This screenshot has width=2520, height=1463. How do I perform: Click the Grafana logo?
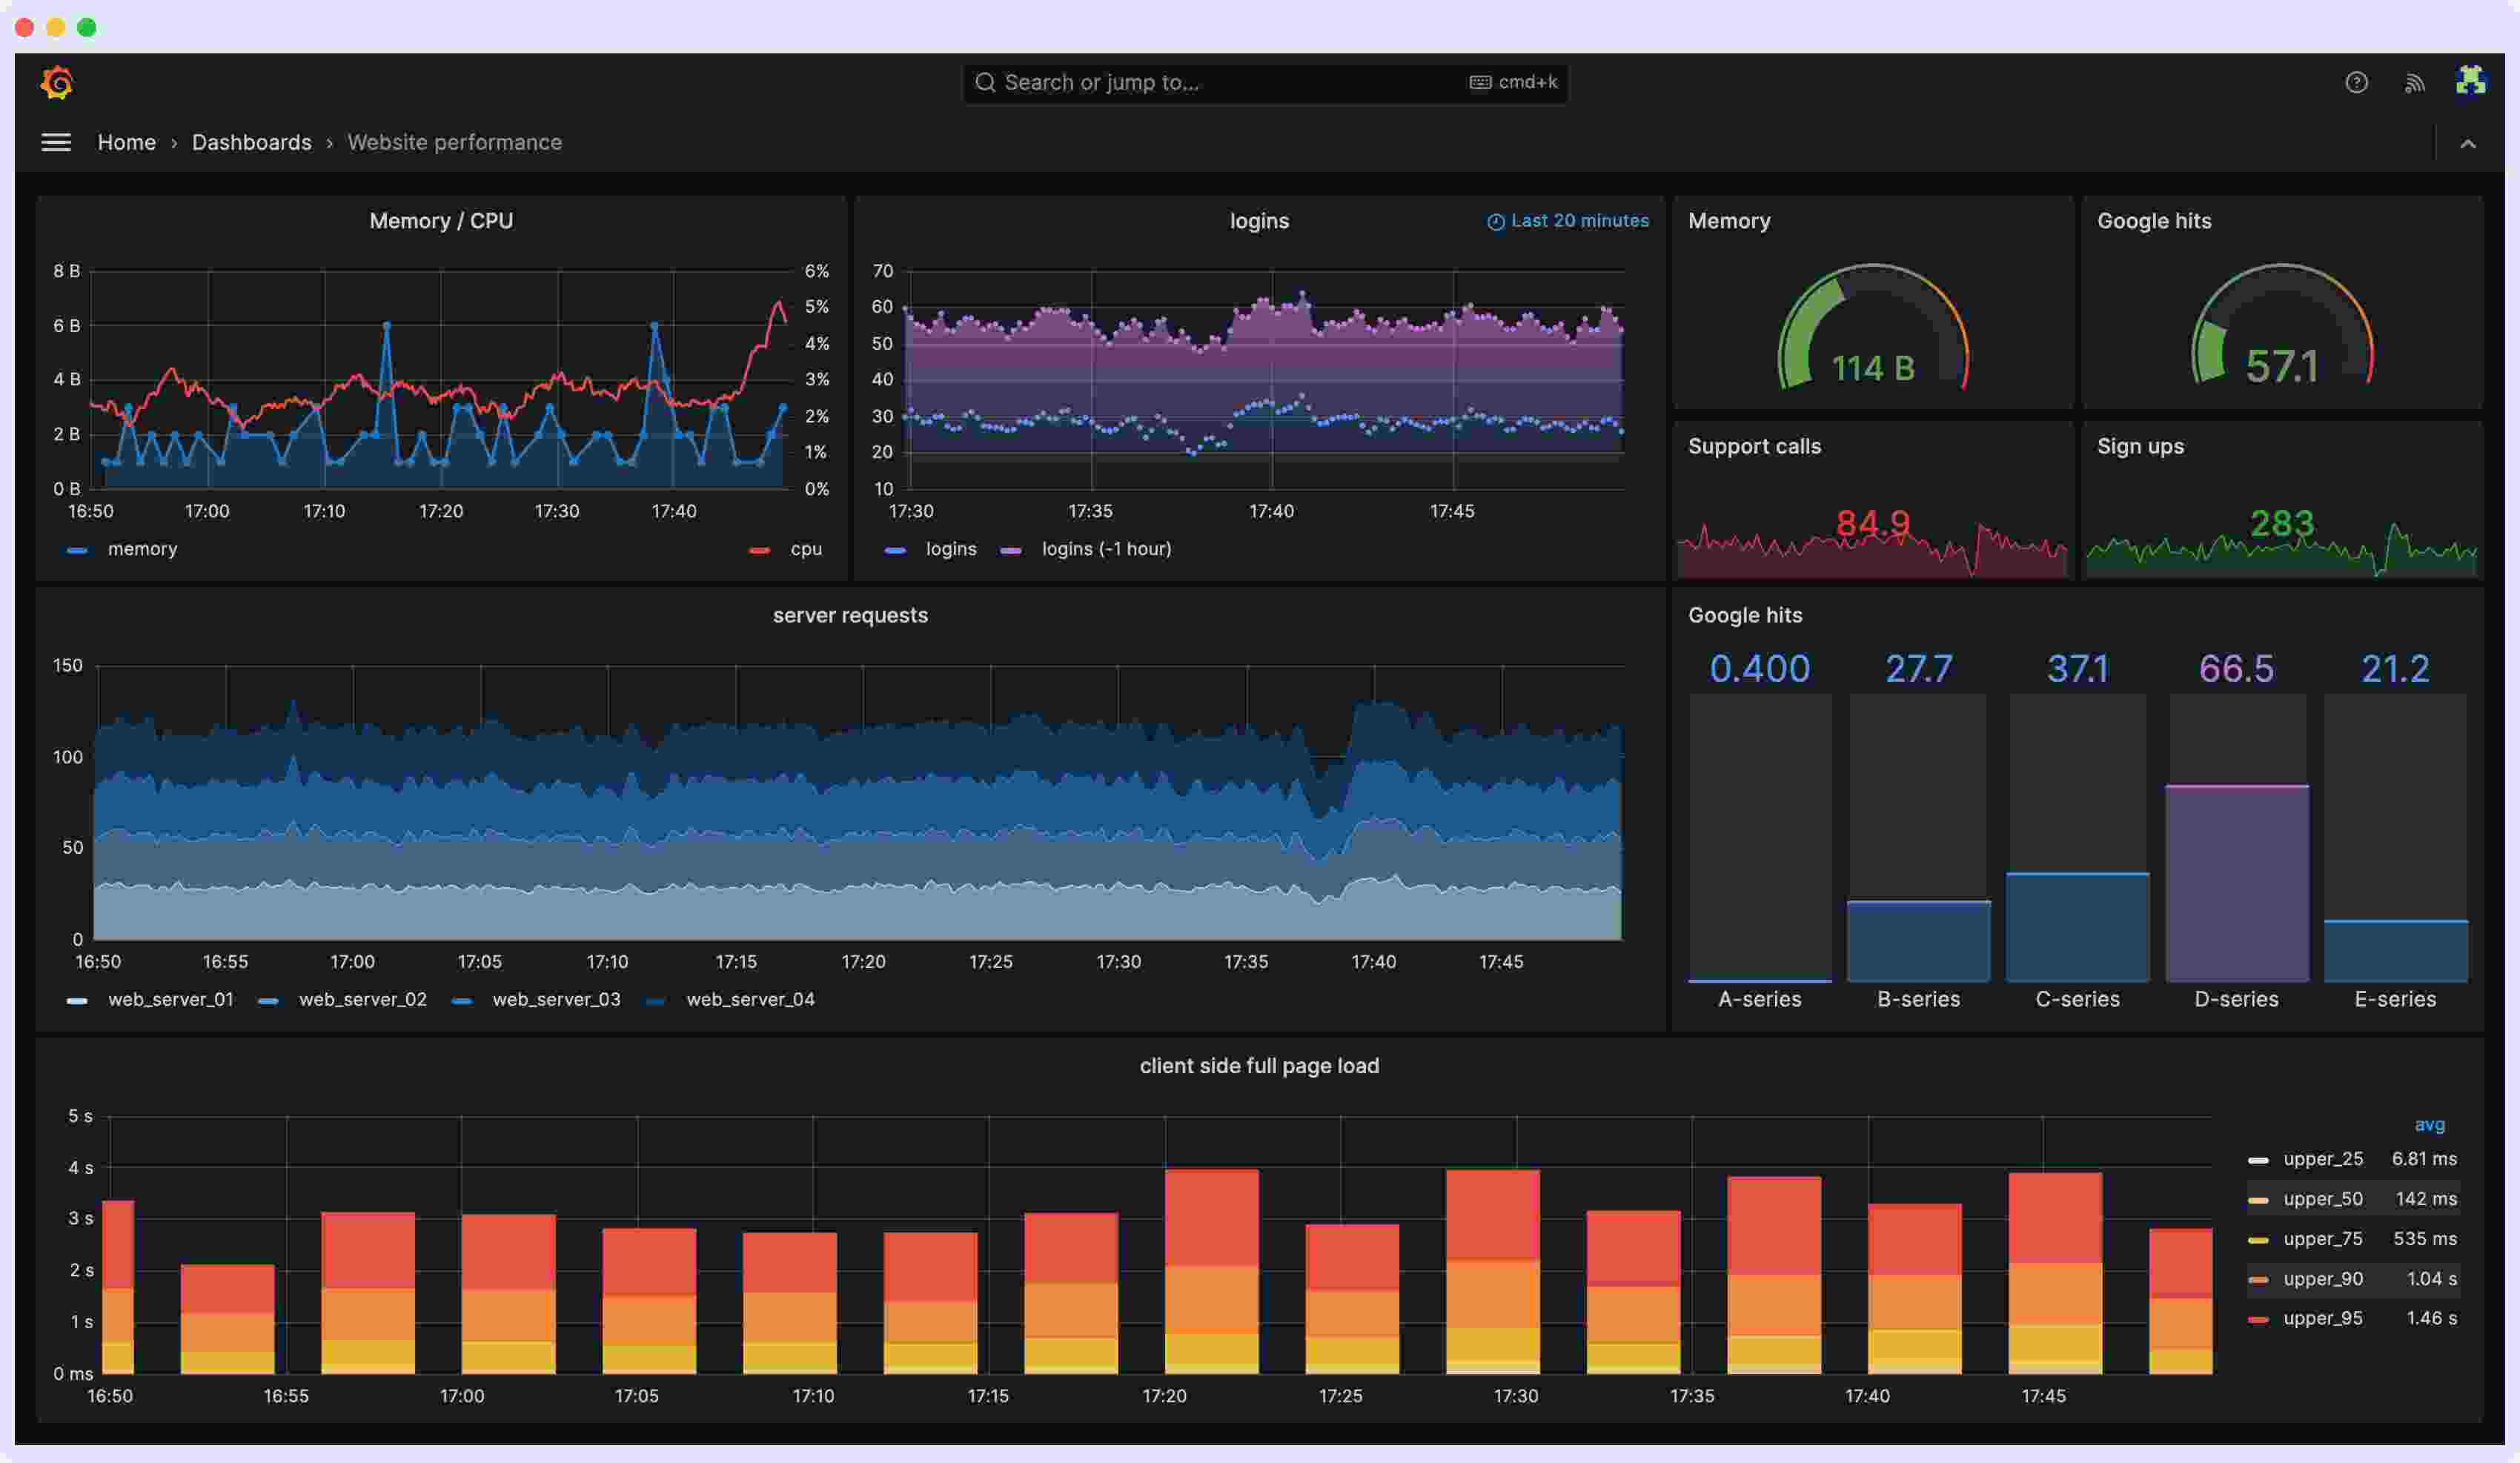[x=57, y=82]
